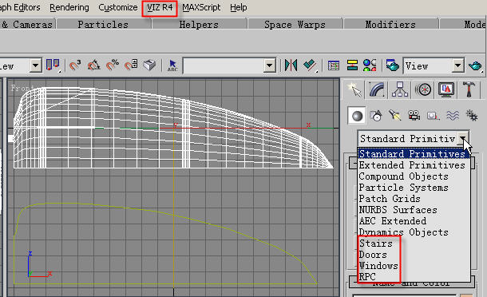Viewport: 487px width, 297px height.
Task: Select the Cameras category icon
Action: point(414,116)
